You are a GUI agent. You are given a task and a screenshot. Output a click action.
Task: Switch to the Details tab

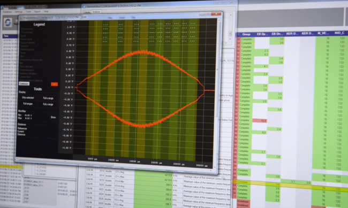coord(87,12)
